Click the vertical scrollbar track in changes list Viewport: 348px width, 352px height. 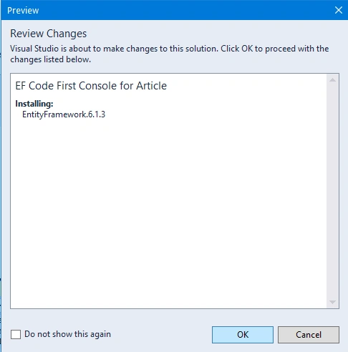point(332,191)
